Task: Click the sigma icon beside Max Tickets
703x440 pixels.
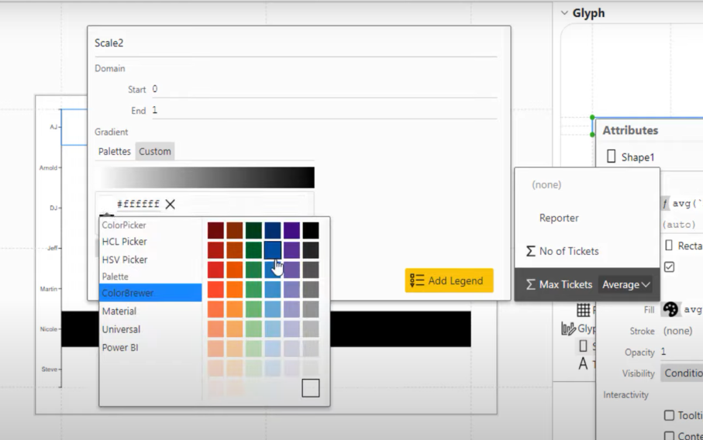Action: 531,284
